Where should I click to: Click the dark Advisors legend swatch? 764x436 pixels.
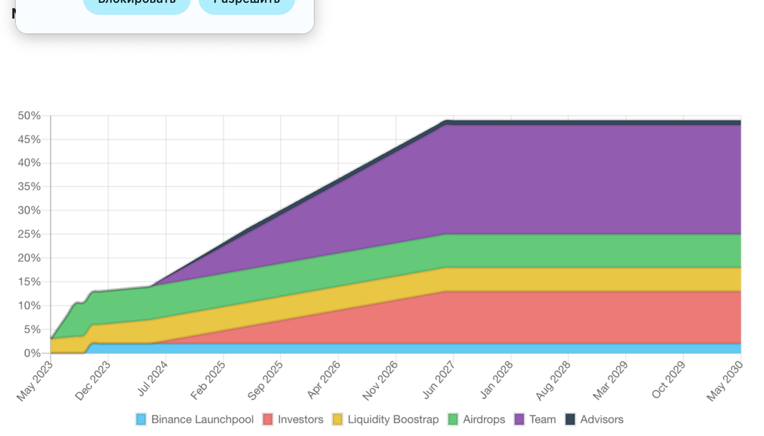coord(570,419)
